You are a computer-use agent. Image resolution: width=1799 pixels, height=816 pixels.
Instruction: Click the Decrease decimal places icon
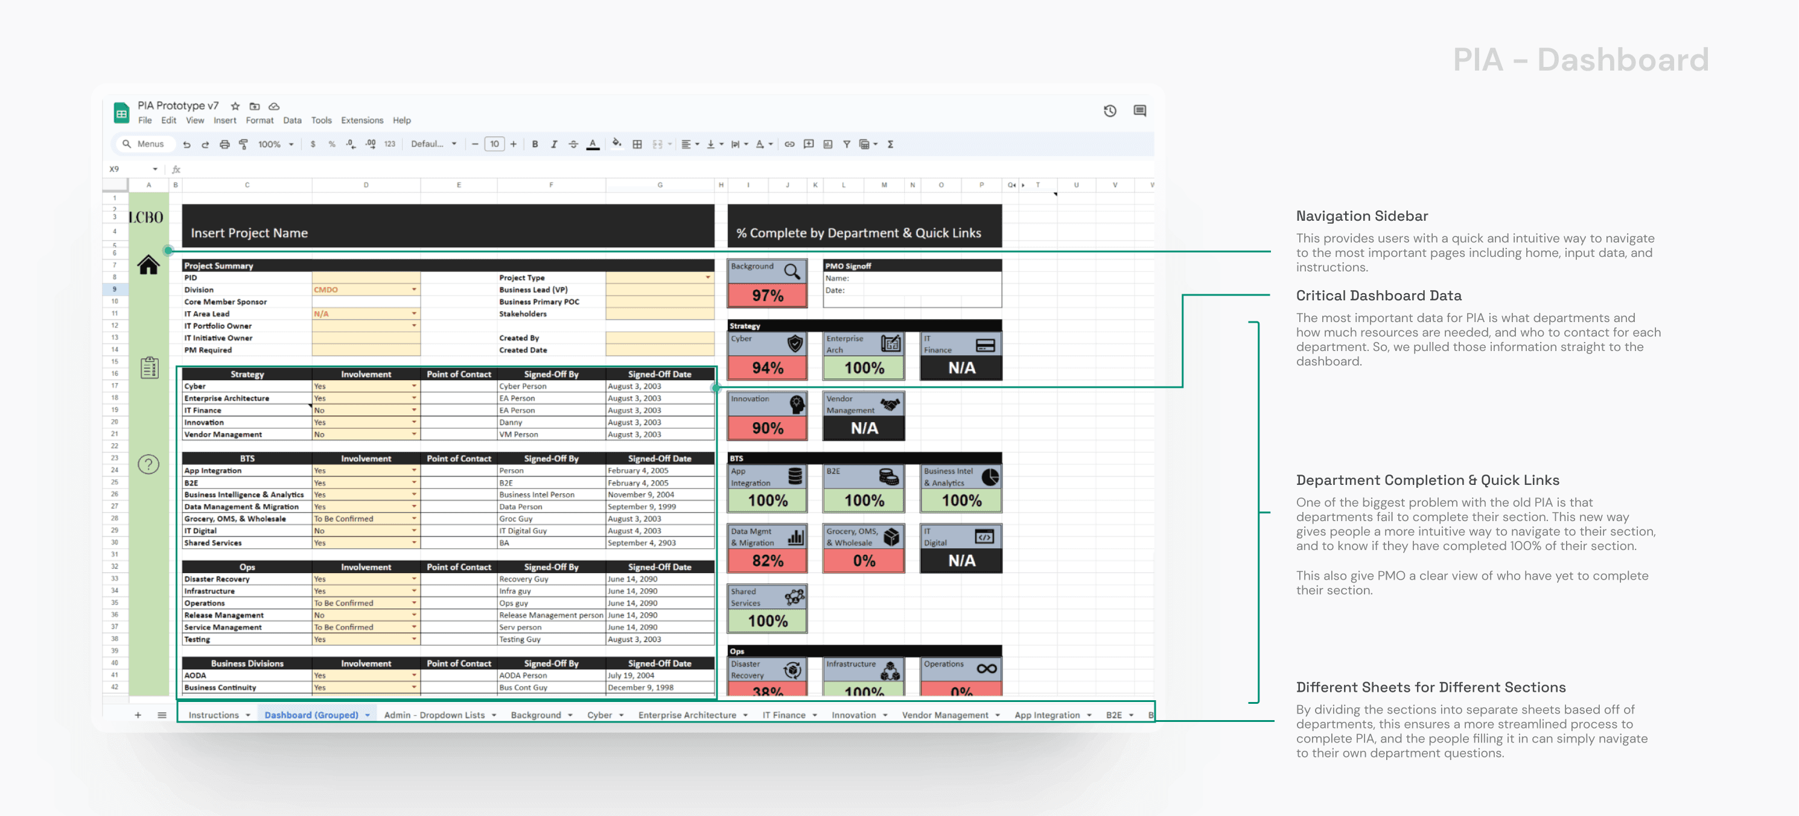351,145
